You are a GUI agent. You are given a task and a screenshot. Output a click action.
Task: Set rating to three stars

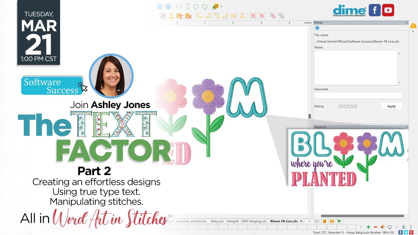348,106
